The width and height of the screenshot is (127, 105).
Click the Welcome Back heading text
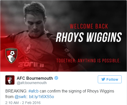[89, 26]
